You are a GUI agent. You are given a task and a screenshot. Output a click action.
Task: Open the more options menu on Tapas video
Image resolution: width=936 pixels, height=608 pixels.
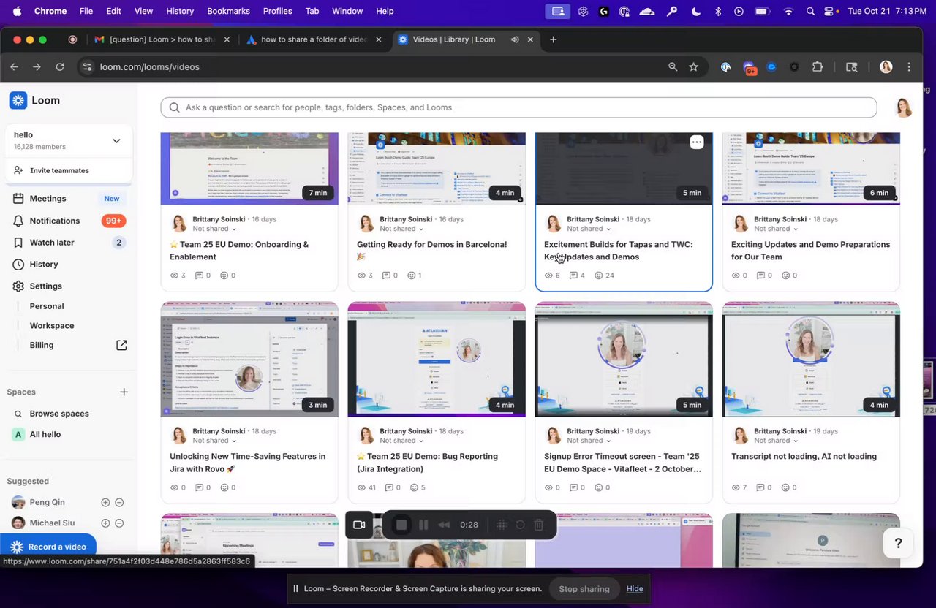click(x=697, y=142)
